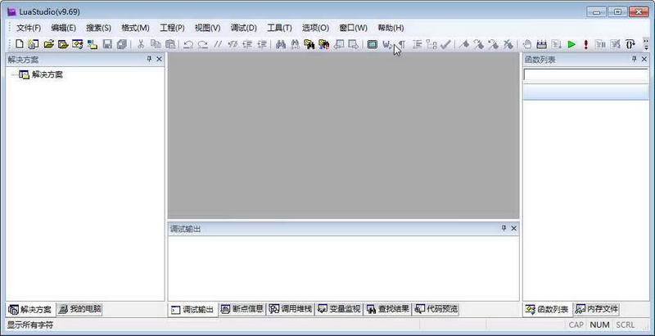The width and height of the screenshot is (655, 336).
Task: Switch to the 函数列表 bottom tab
Action: pyautogui.click(x=547, y=309)
